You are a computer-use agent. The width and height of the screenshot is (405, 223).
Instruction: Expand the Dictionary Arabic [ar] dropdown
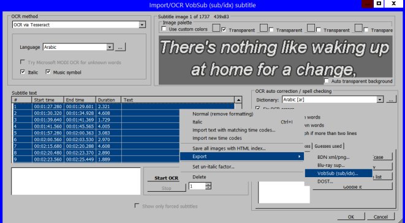pyautogui.click(x=380, y=100)
